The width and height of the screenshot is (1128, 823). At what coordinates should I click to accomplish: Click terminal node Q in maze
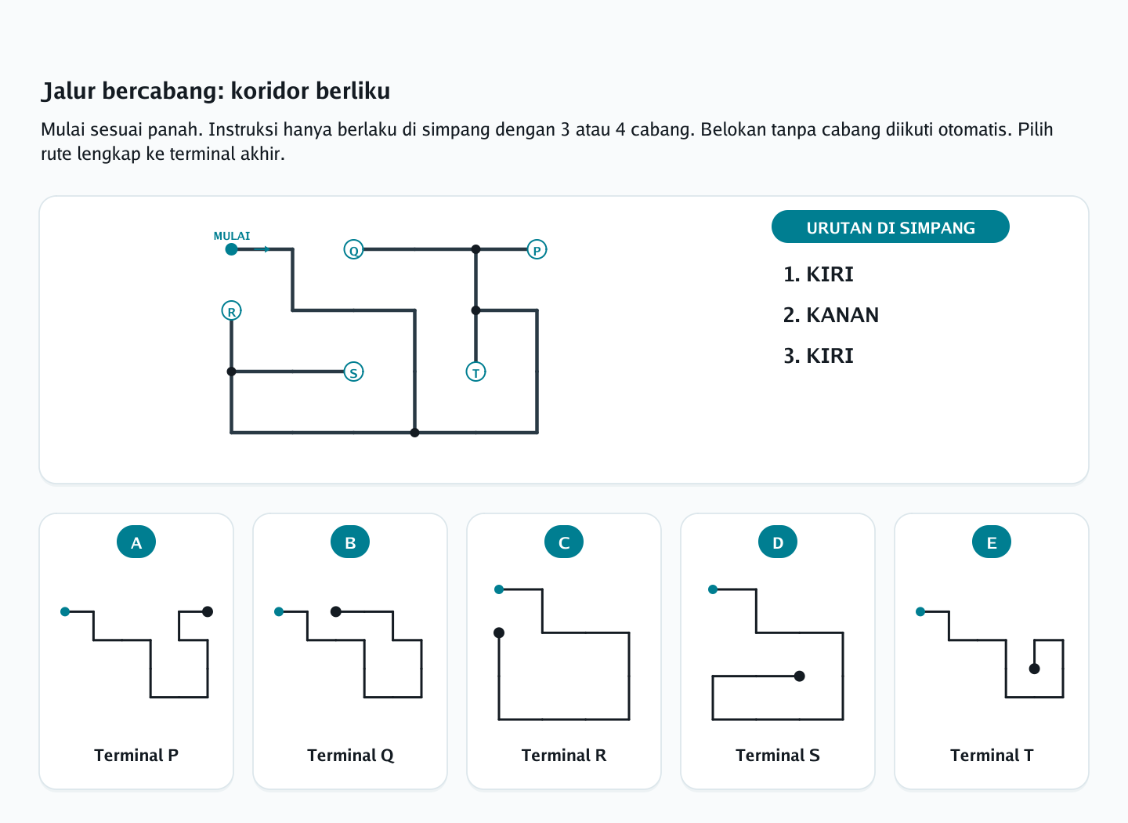[x=354, y=250]
